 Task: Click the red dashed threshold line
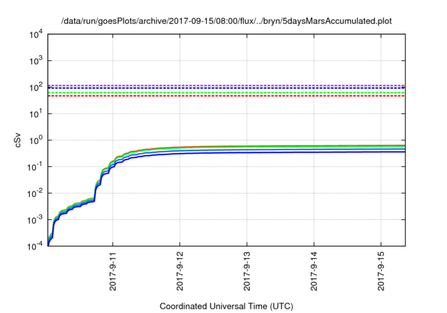tap(226, 96)
